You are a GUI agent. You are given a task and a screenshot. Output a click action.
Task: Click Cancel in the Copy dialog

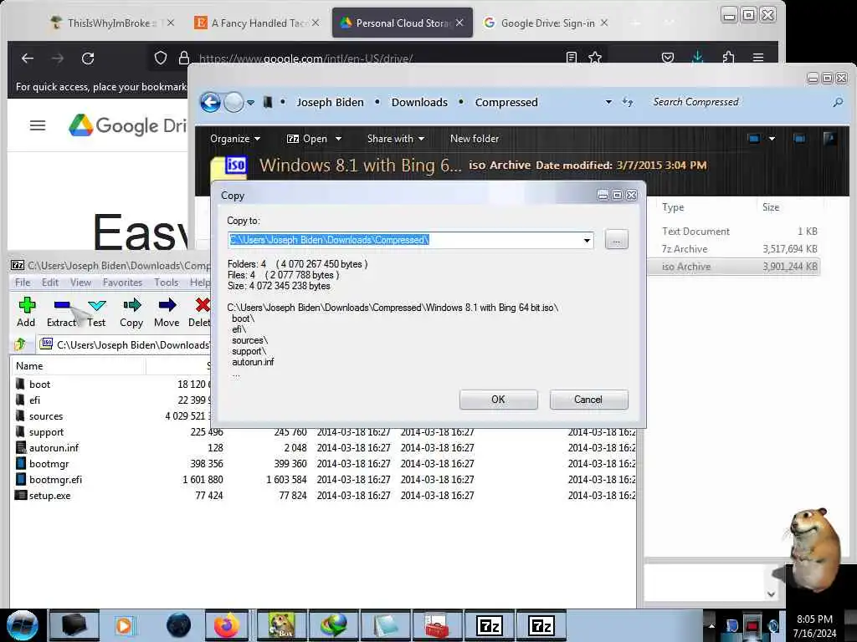[x=588, y=400]
